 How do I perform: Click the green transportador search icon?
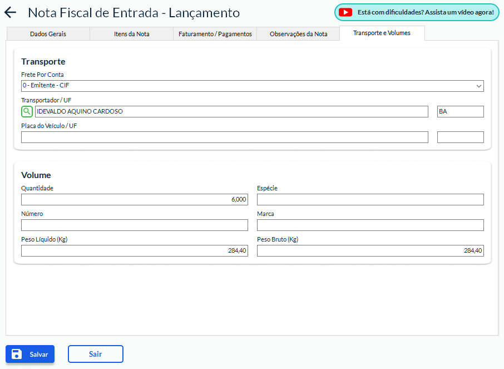click(27, 111)
